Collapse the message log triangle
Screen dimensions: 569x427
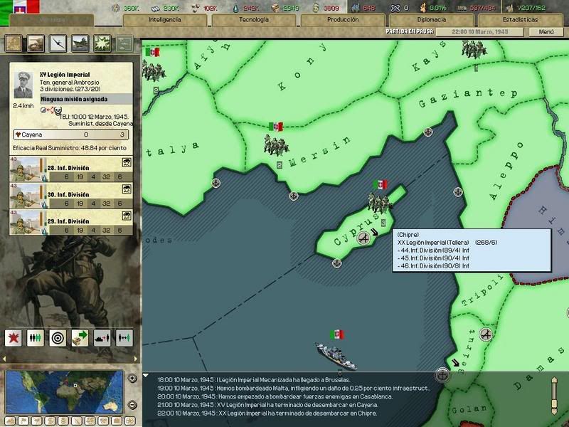pos(146,376)
